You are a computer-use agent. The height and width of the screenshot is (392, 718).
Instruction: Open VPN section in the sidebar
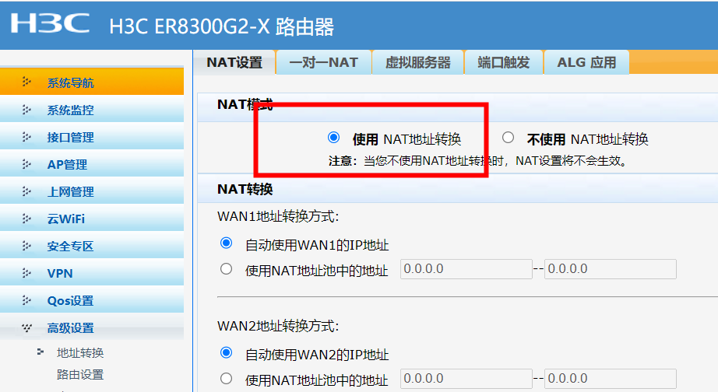(92, 273)
